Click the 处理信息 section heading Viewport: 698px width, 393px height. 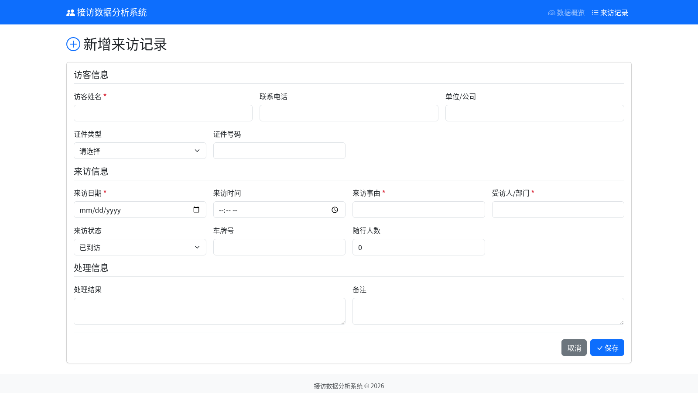(x=91, y=268)
